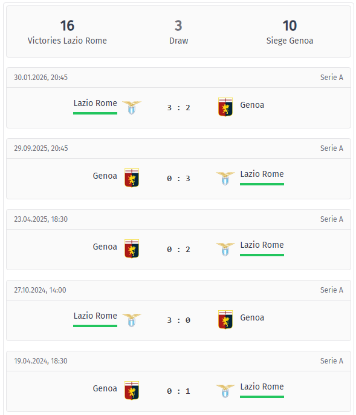Open Lazio Rome link in 19.04.2024 match

pyautogui.click(x=262, y=387)
